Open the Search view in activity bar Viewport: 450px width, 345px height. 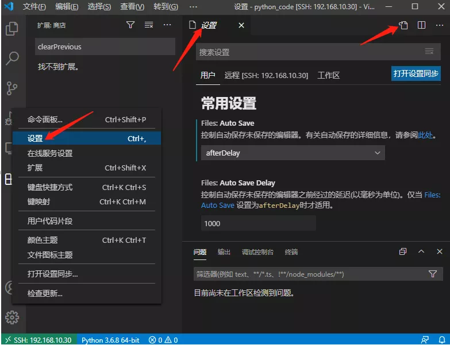pyautogui.click(x=11, y=58)
